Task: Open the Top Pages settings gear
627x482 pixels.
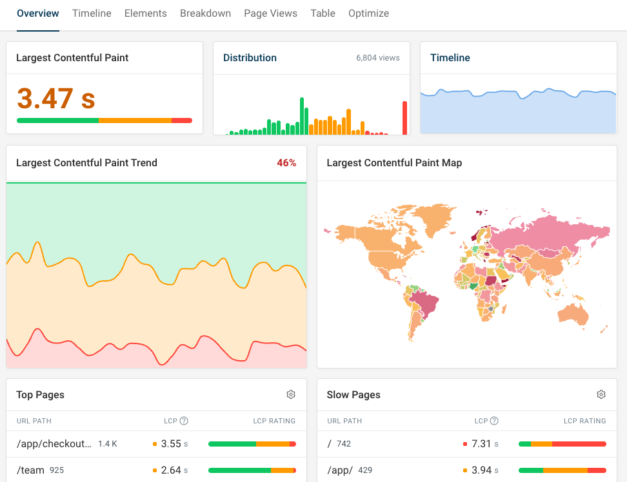Action: [x=291, y=394]
